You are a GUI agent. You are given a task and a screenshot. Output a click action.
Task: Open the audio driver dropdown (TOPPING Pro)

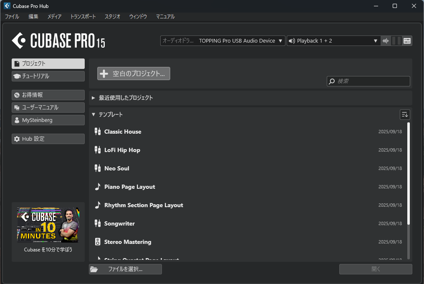pyautogui.click(x=222, y=41)
